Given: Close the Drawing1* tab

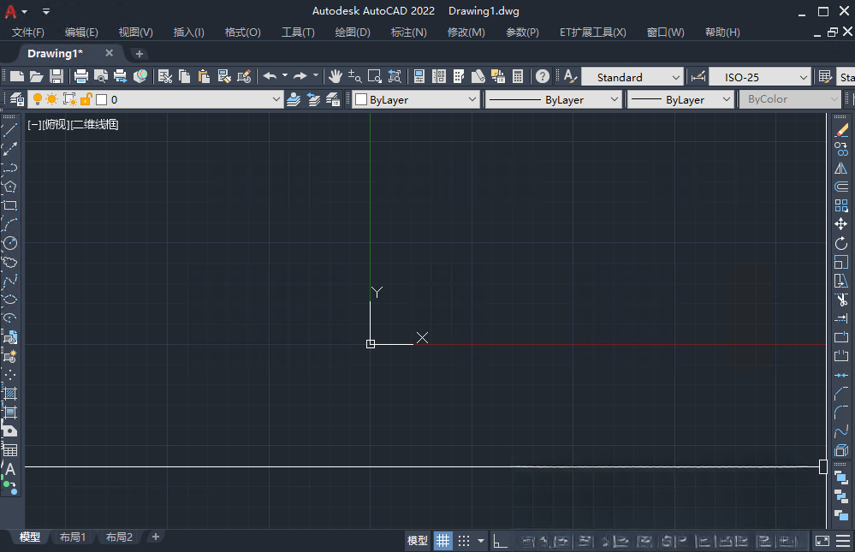Looking at the screenshot, I should [109, 53].
